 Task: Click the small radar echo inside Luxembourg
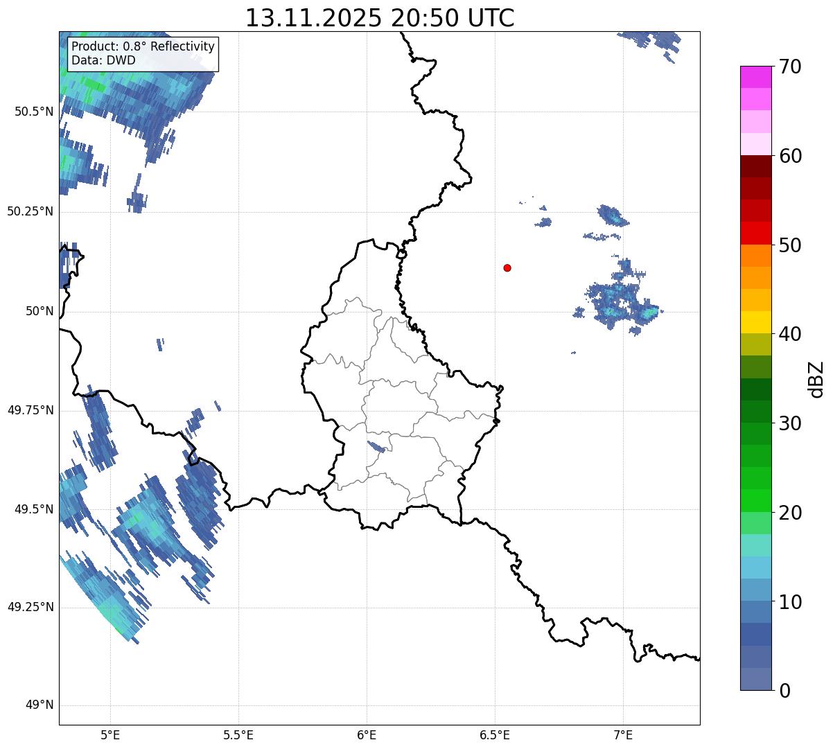(x=376, y=447)
